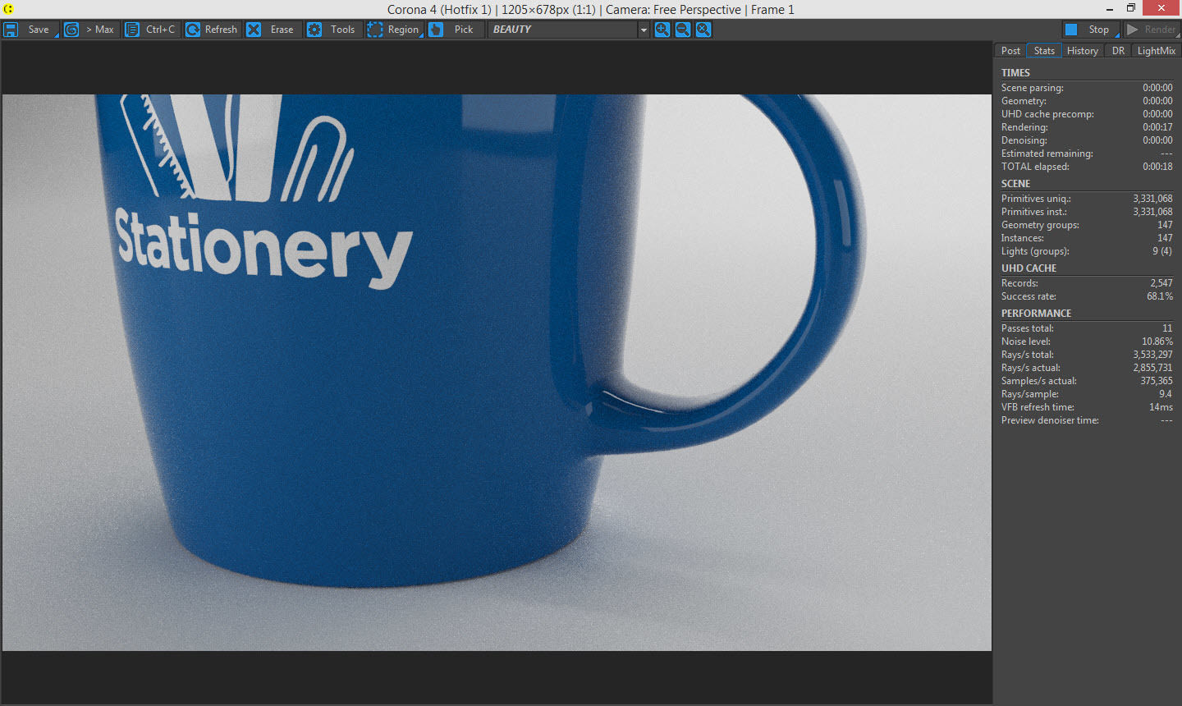Open the Tools menu
This screenshot has width=1182, height=706.
click(x=342, y=30)
